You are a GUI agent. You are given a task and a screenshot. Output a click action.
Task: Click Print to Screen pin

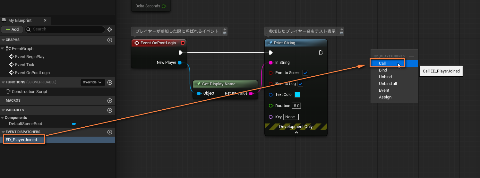(271, 73)
